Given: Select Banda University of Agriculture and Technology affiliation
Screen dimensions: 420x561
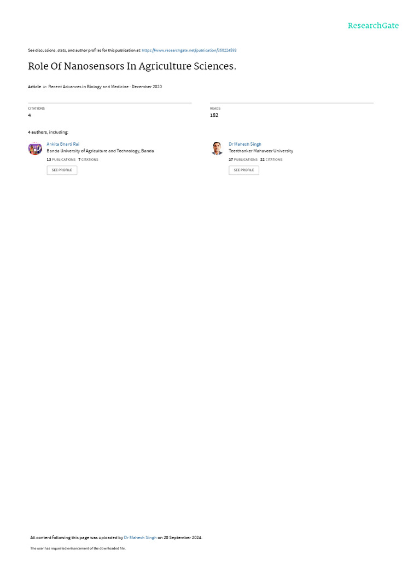Looking at the screenshot, I should (100, 151).
